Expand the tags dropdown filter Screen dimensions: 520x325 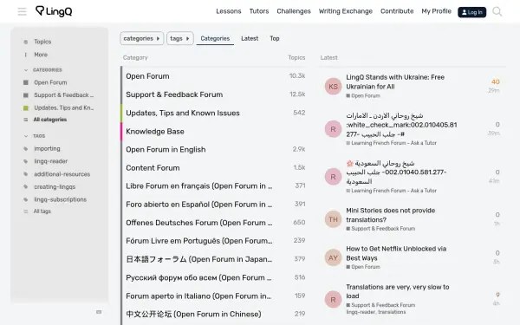tap(179, 38)
